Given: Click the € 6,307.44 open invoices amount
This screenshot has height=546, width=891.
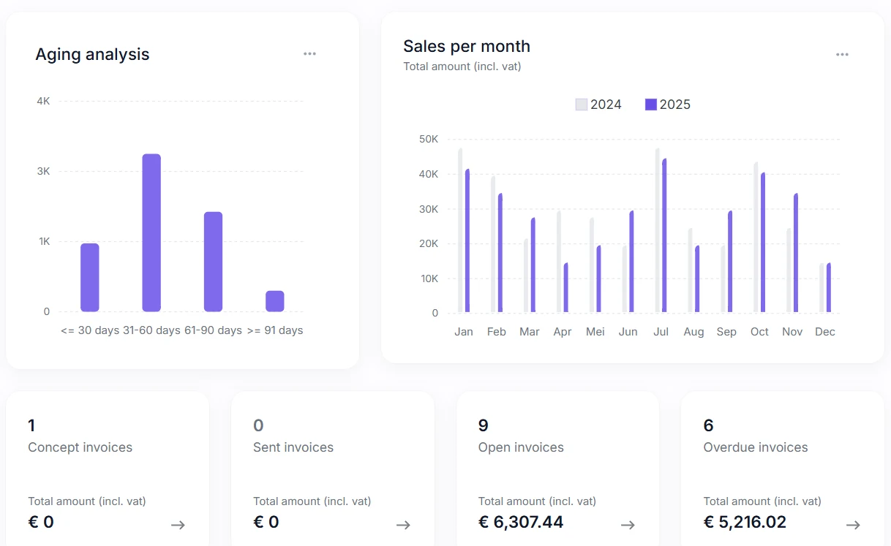Looking at the screenshot, I should click(521, 522).
